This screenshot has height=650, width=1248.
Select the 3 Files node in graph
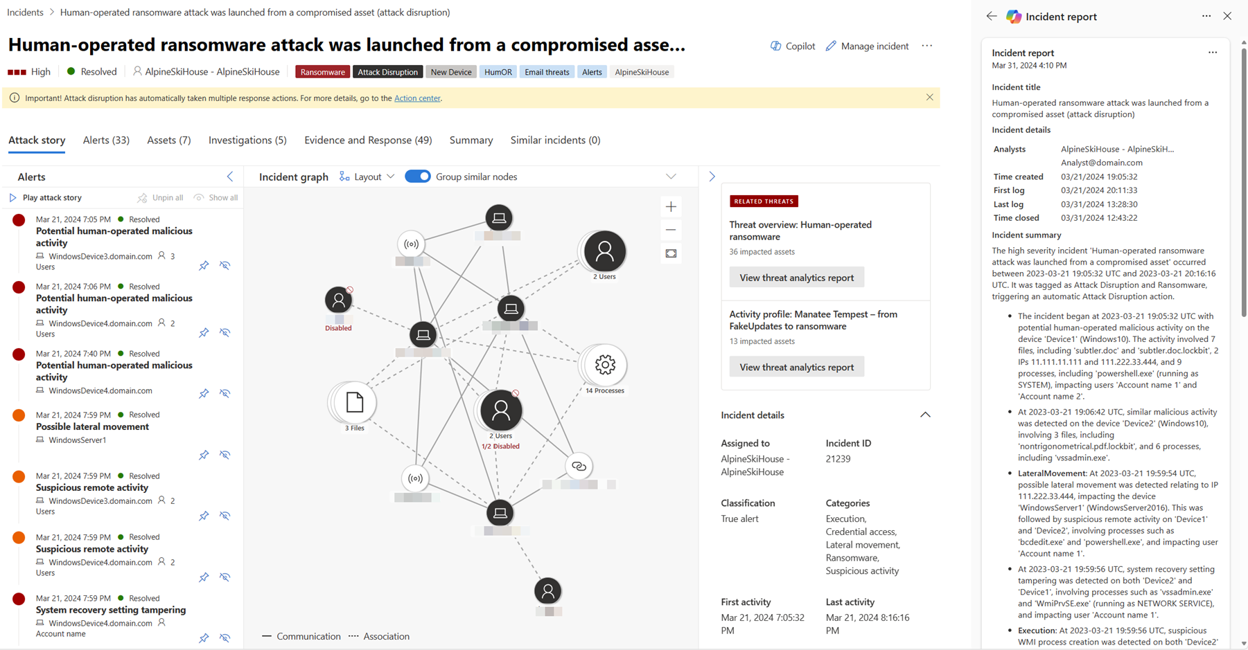click(354, 402)
